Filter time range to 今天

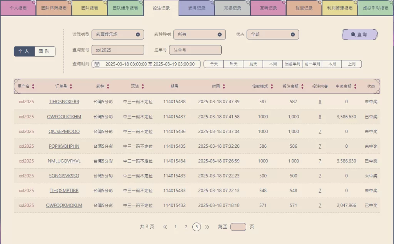coord(214,64)
